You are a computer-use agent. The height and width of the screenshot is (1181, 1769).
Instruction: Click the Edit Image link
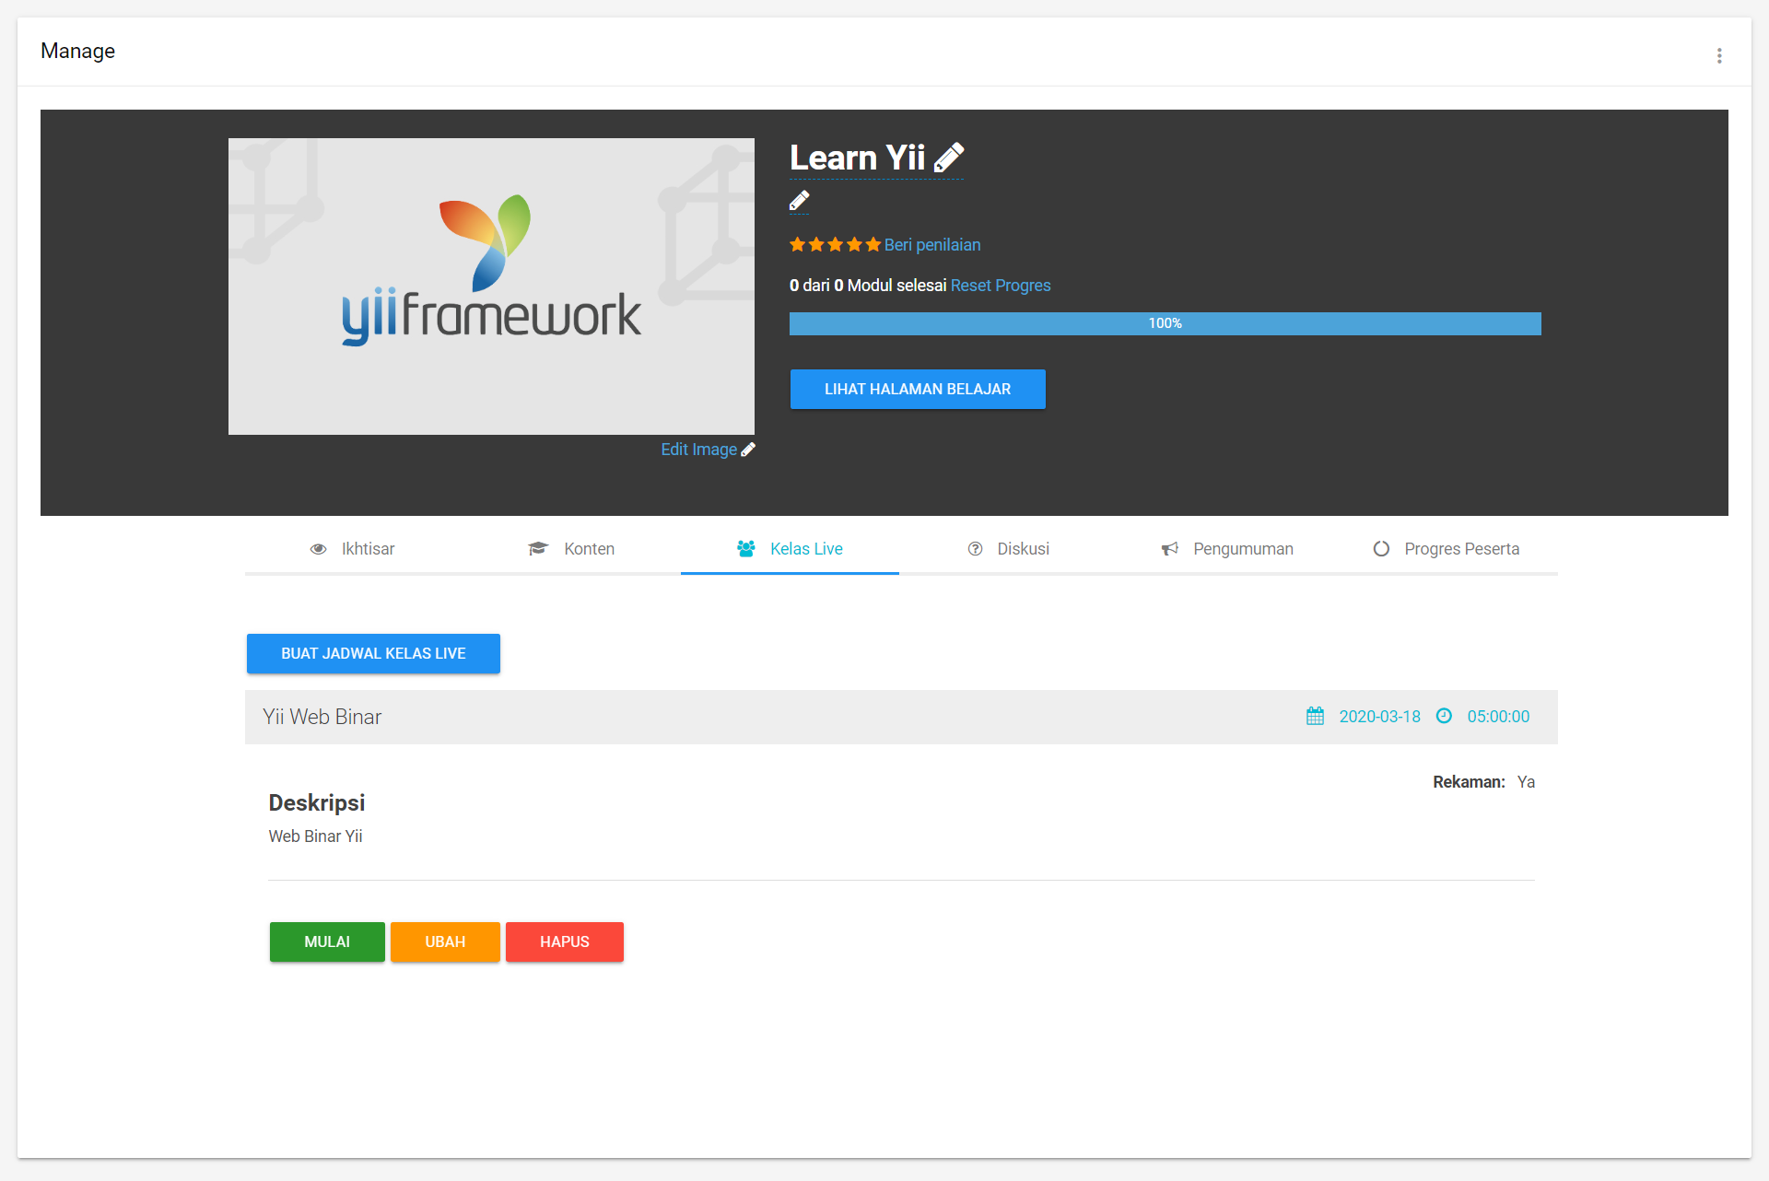click(698, 450)
